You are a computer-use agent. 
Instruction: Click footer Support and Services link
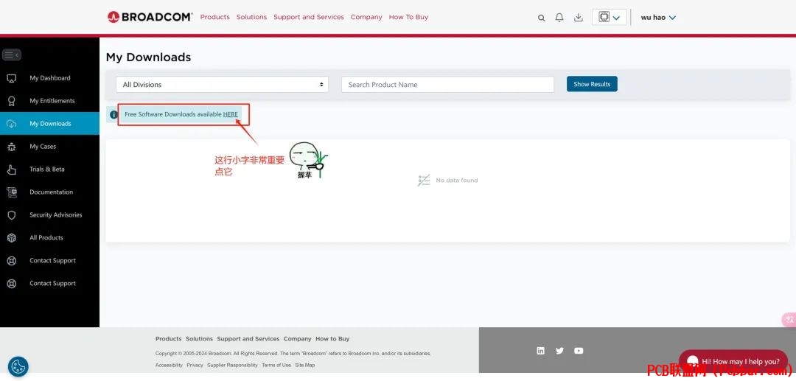(248, 339)
